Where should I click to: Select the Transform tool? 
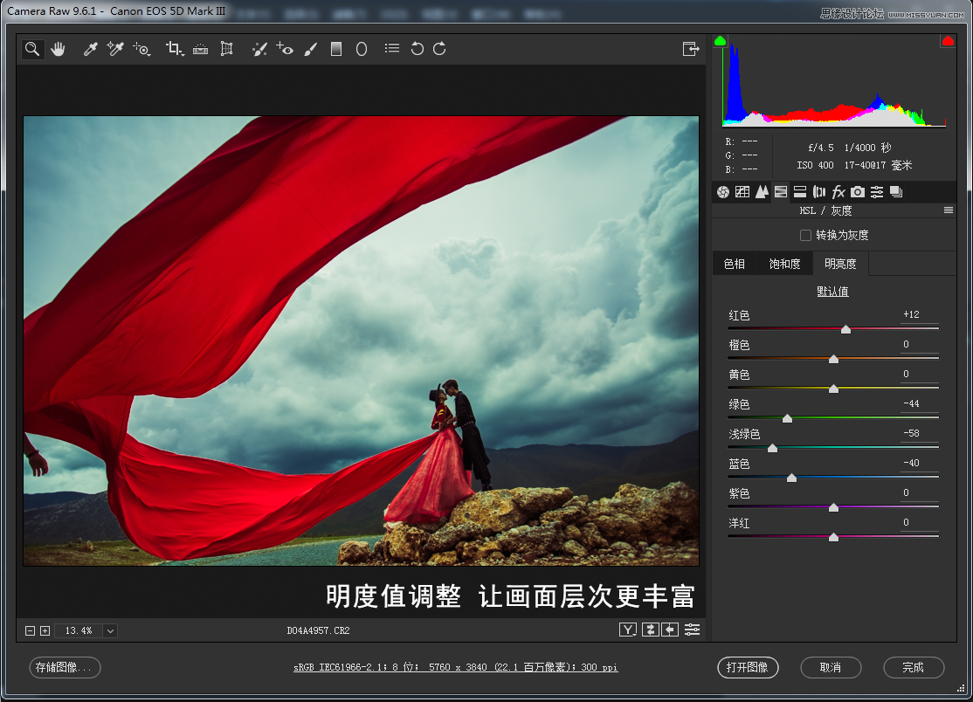tap(226, 49)
